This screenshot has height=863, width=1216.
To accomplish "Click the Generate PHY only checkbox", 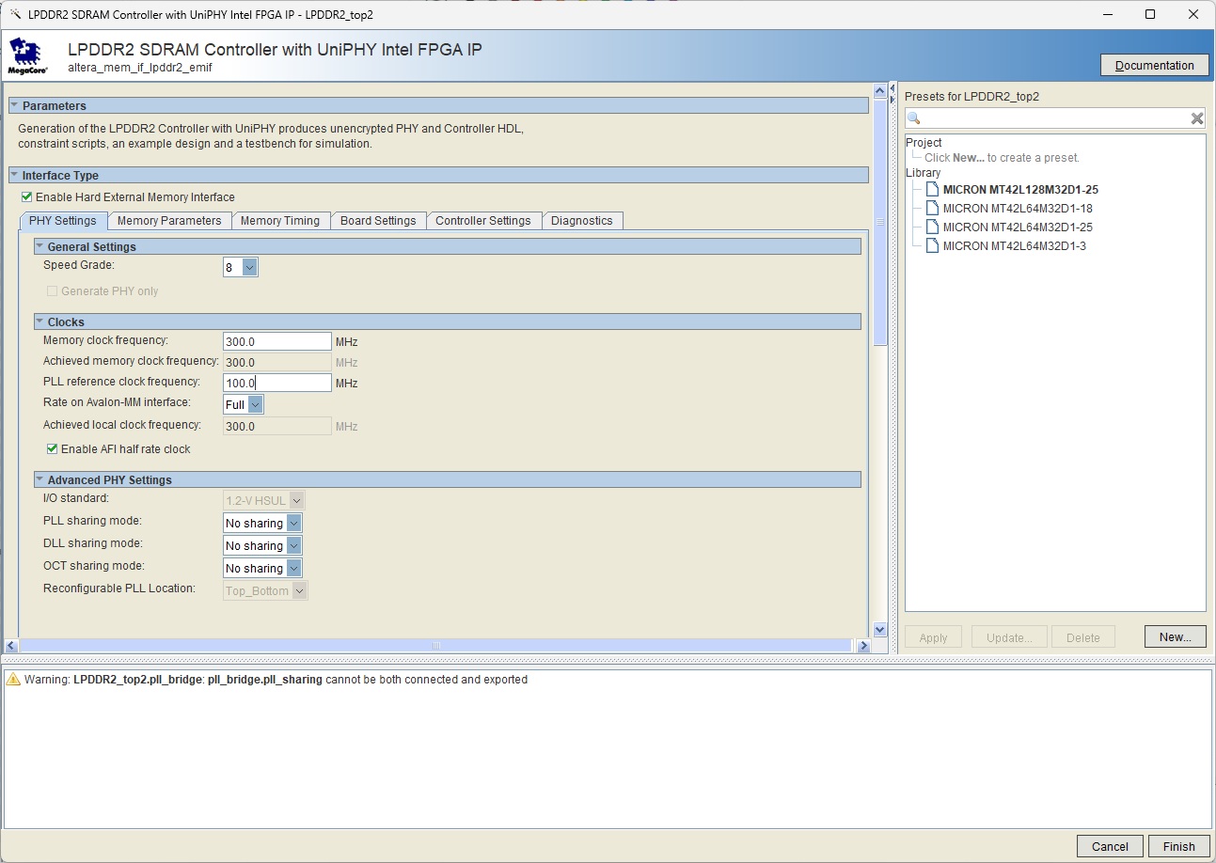I will tap(53, 291).
